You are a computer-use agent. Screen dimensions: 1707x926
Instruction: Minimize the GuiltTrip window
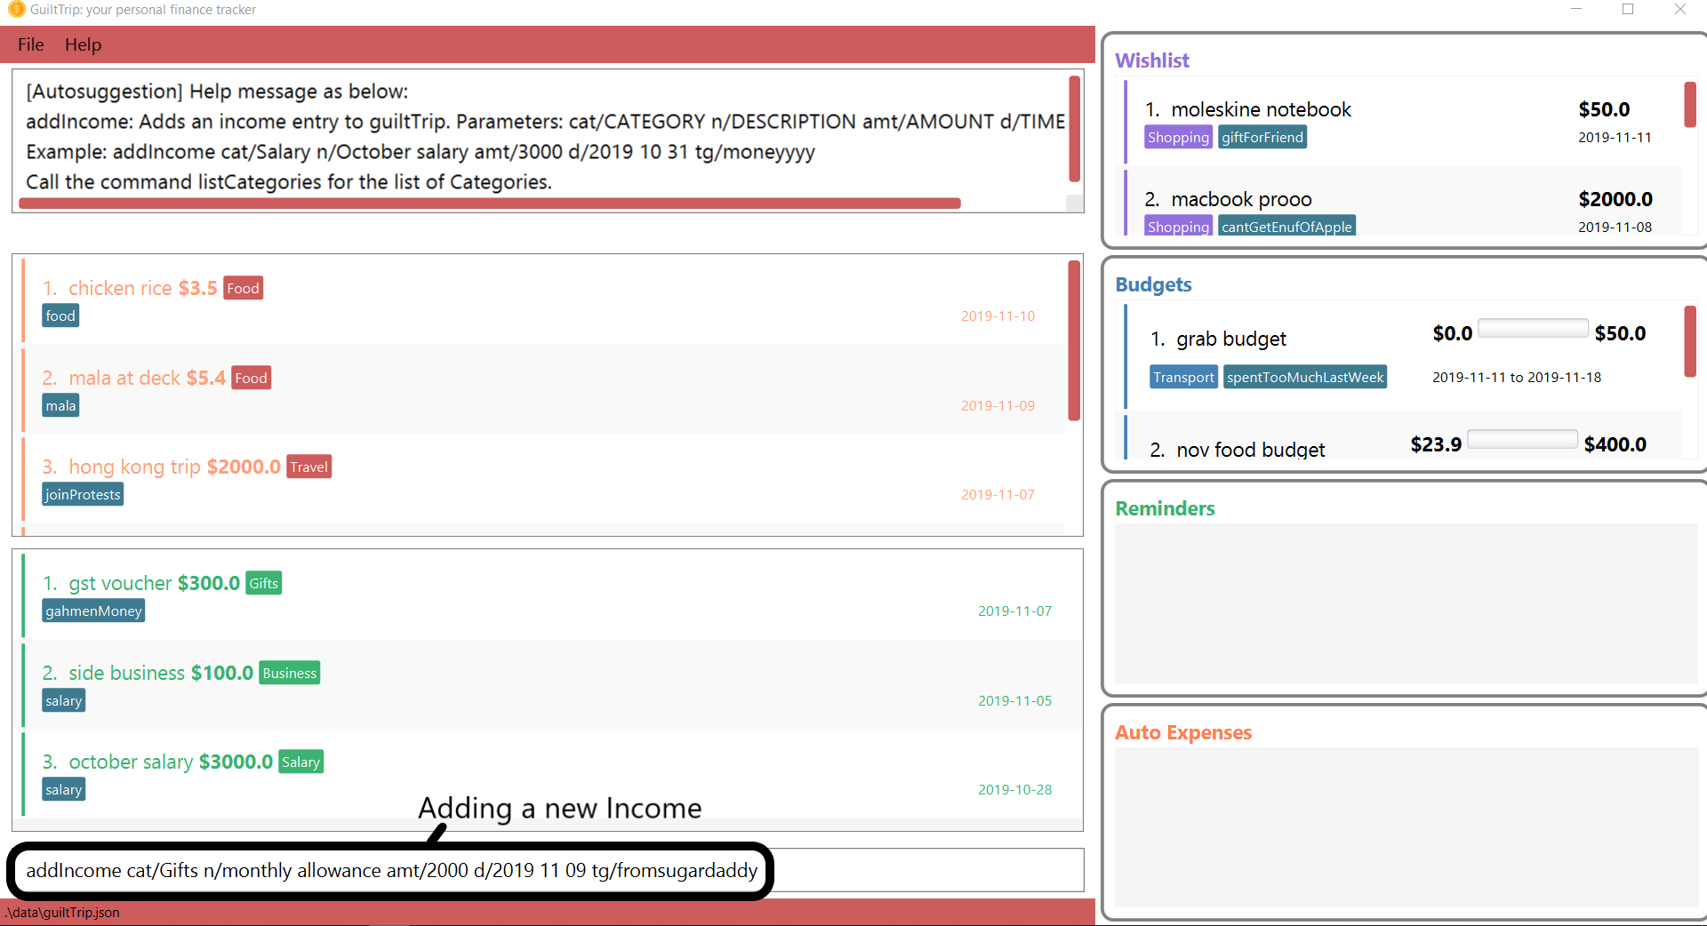[x=1576, y=9]
